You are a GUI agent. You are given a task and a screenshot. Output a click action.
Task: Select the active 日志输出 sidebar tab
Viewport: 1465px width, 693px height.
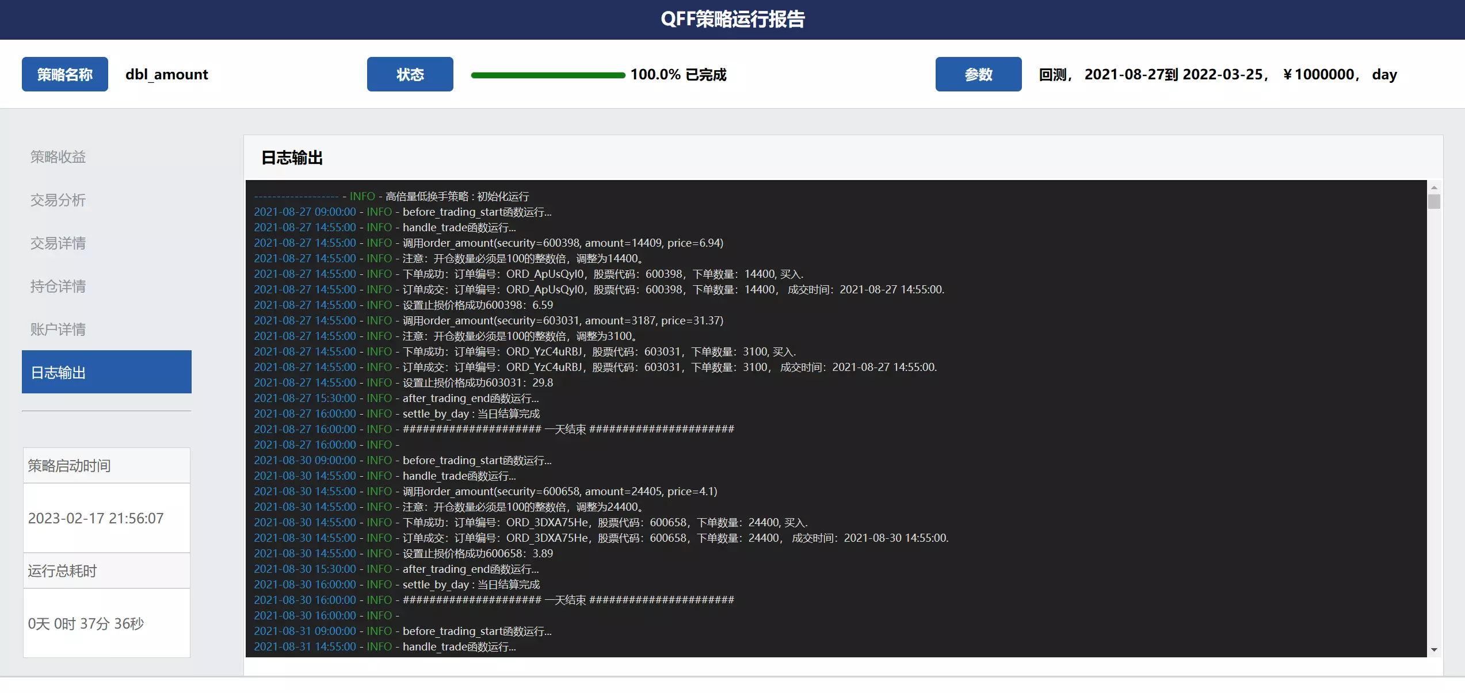tap(106, 372)
